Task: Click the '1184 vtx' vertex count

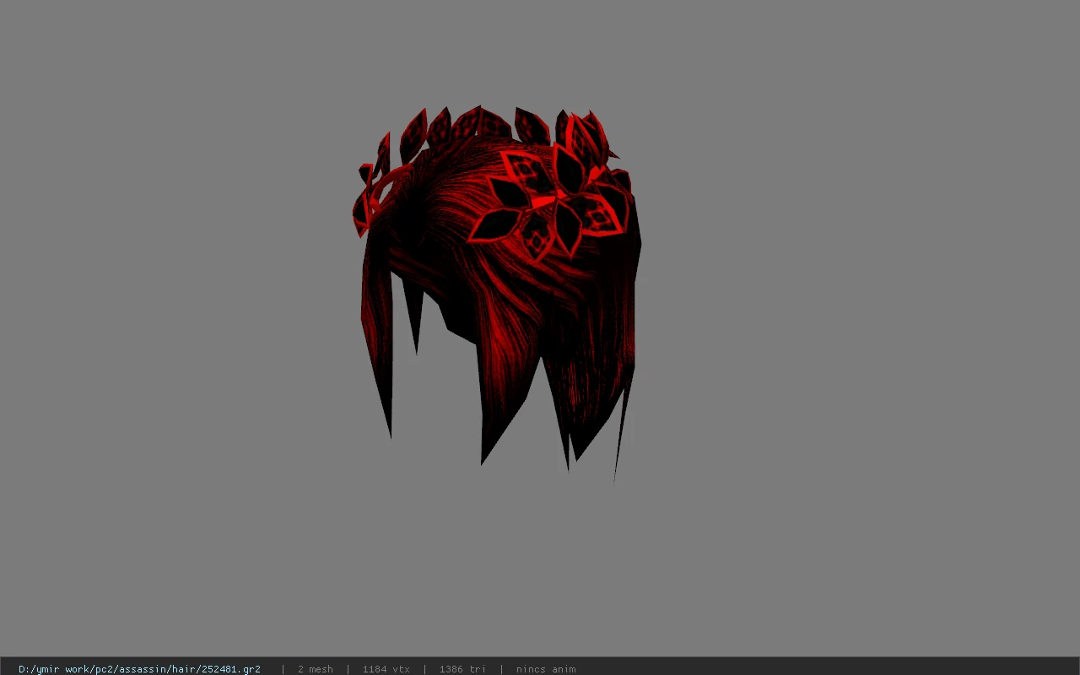Action: click(386, 669)
